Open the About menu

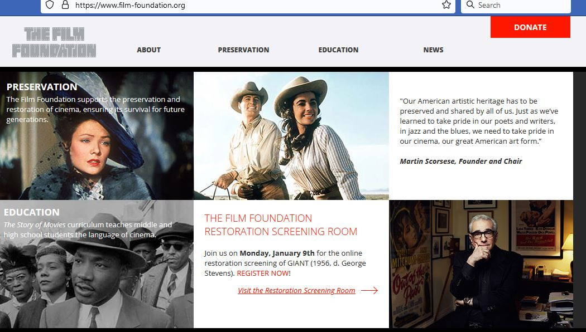(x=149, y=50)
